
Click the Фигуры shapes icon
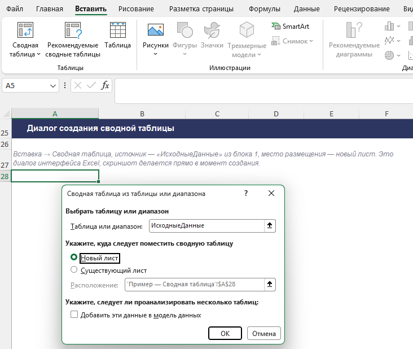[184, 30]
